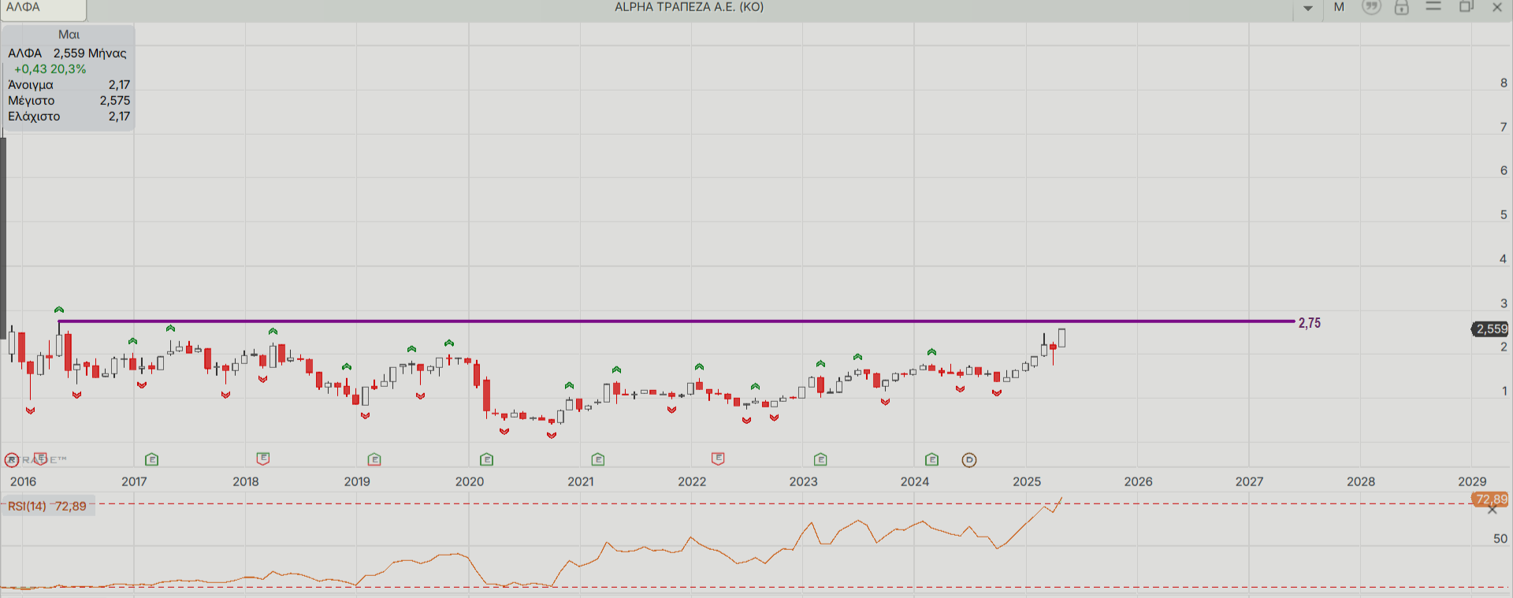The image size is (1513, 598).
Task: Click the 2,559 current price tag on axis
Action: click(x=1491, y=329)
